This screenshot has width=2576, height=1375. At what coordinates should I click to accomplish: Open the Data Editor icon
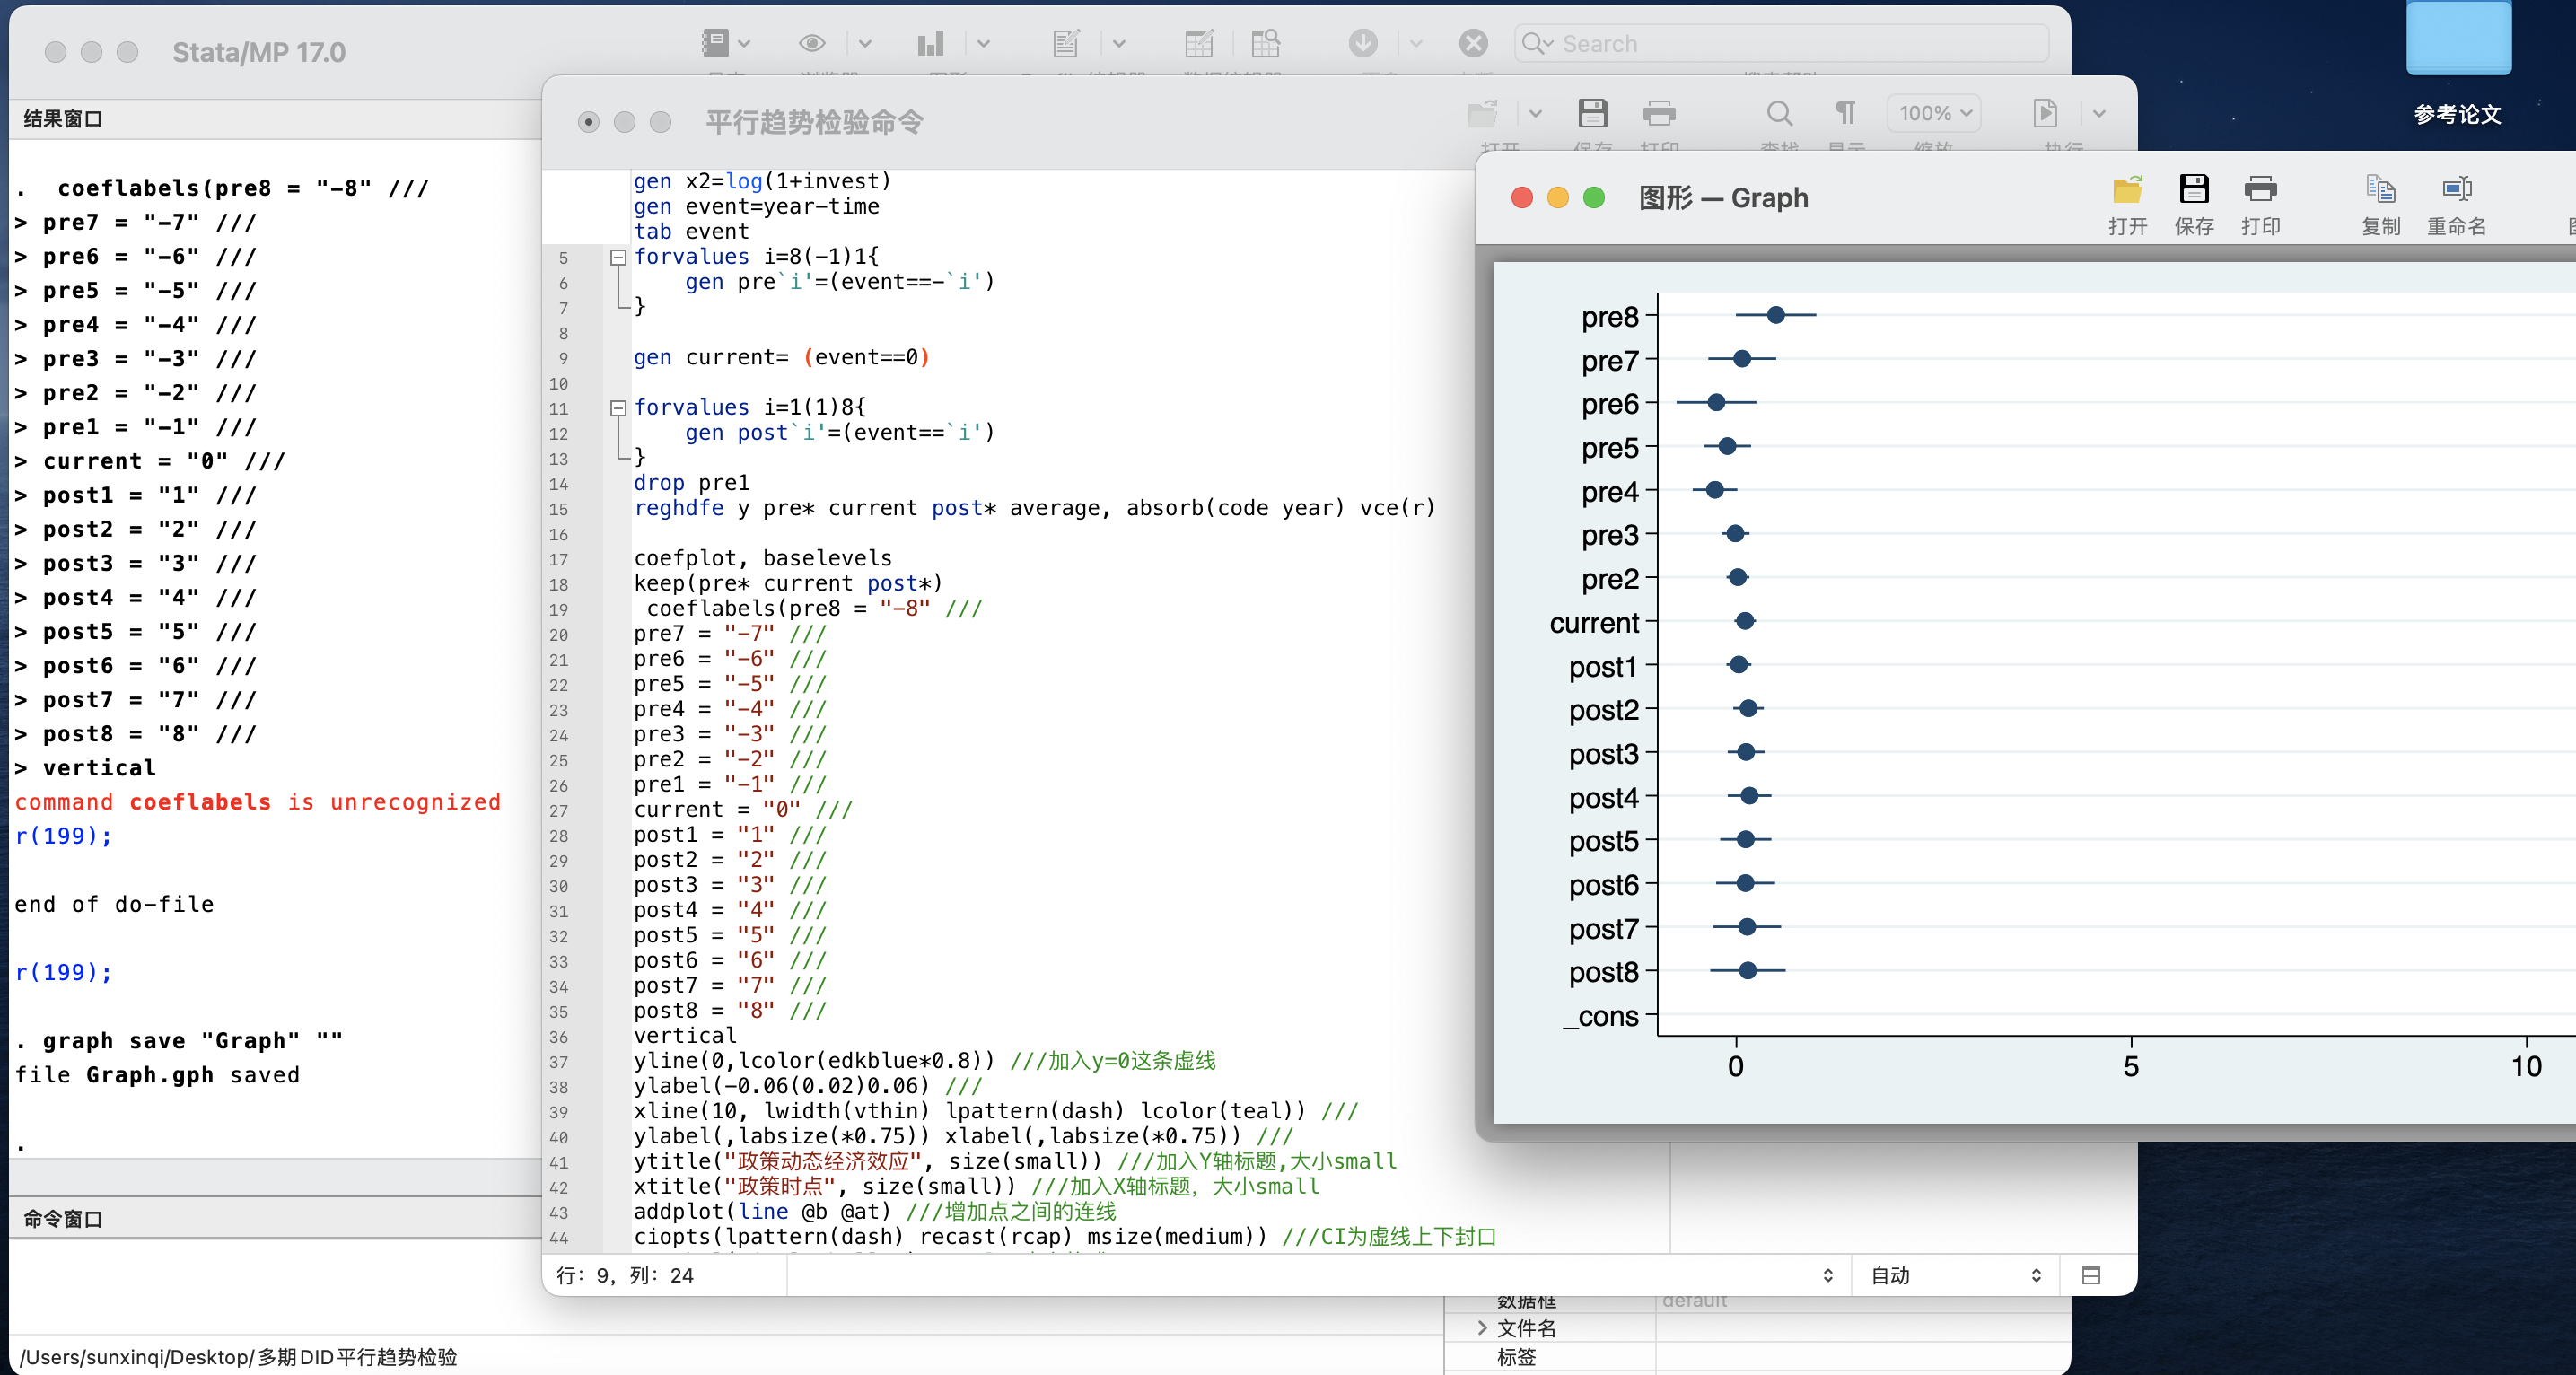click(x=1198, y=43)
